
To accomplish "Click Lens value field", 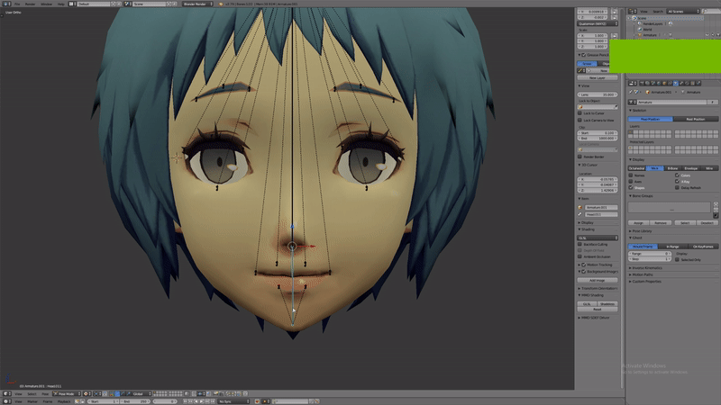I will (x=598, y=94).
